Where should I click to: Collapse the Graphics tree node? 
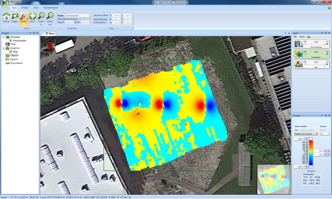(3, 48)
